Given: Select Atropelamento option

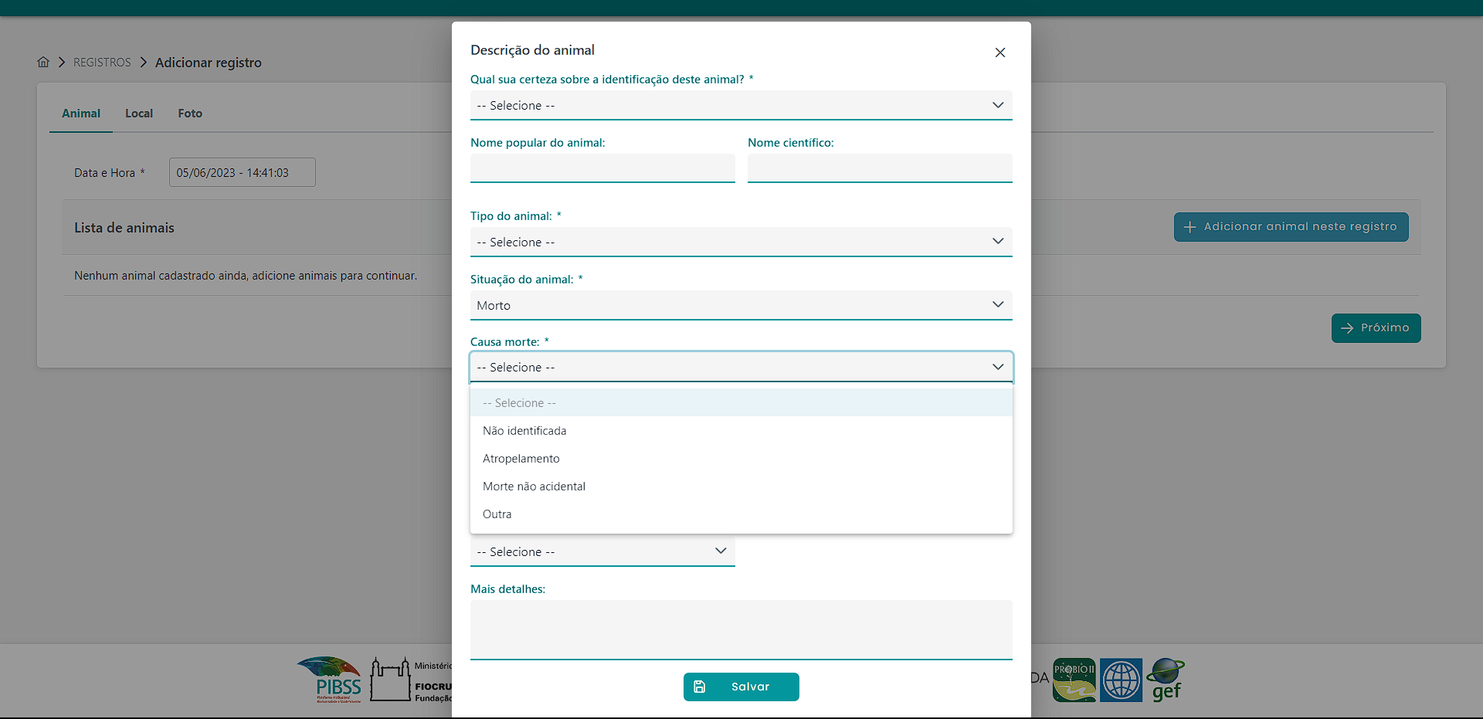Looking at the screenshot, I should [x=741, y=459].
